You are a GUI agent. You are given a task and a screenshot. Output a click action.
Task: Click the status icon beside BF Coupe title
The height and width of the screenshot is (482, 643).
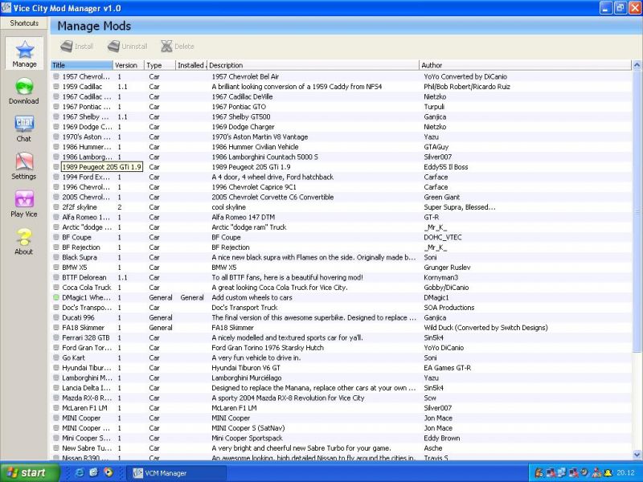(56, 237)
